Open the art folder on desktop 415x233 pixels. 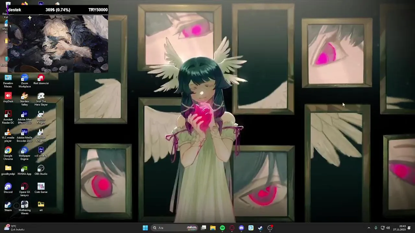point(41,206)
